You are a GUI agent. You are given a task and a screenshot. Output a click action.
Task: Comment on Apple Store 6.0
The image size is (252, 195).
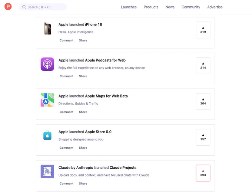(66, 148)
